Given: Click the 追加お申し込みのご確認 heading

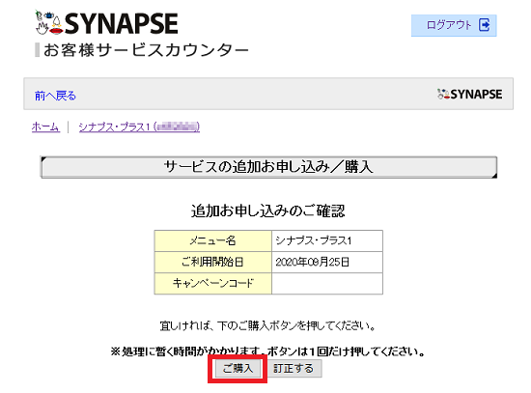Looking at the screenshot, I should pos(267,211).
